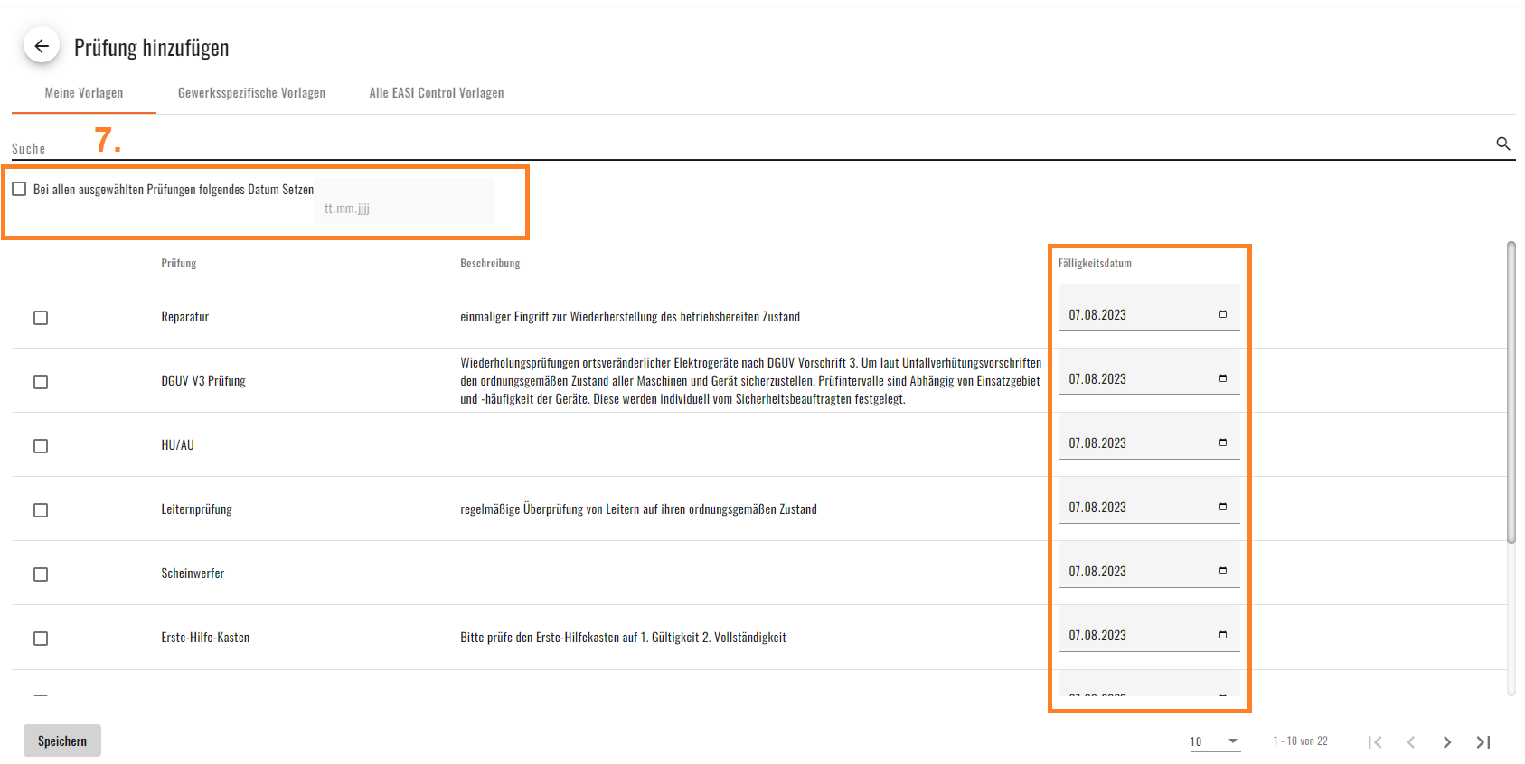The image size is (1525, 764).
Task: Open the rows-per-page dropdown showing 10
Action: tap(1215, 741)
